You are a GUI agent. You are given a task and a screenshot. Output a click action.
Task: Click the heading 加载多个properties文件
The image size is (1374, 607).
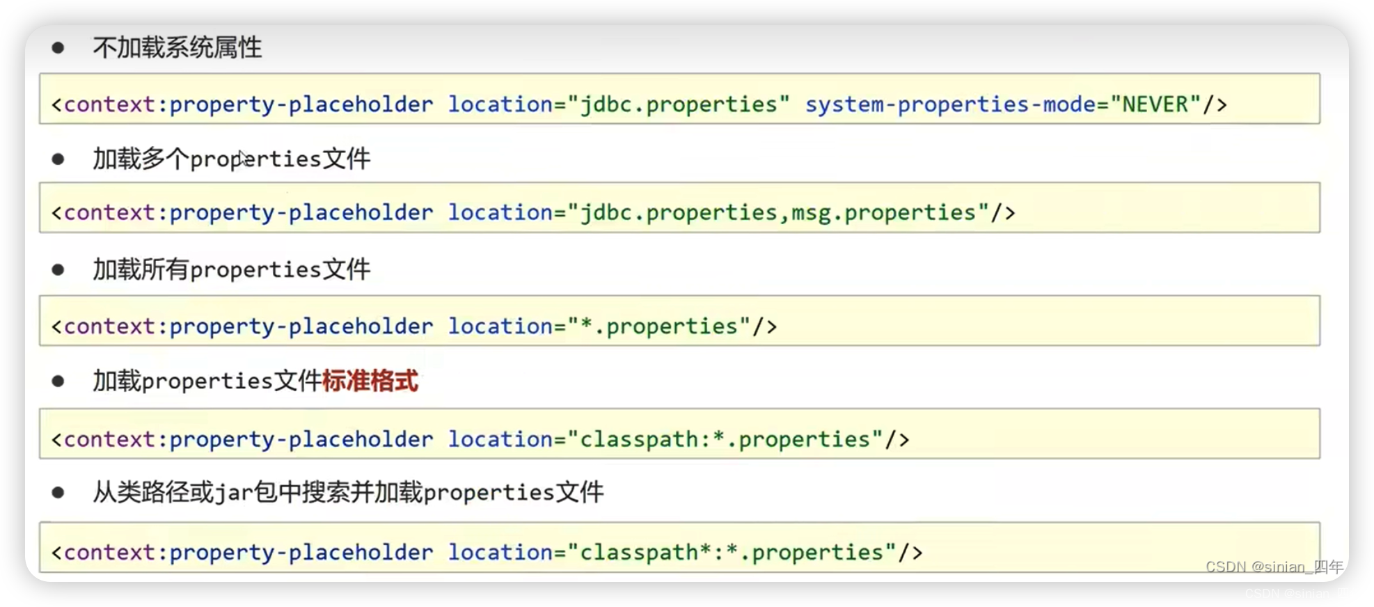click(x=232, y=159)
